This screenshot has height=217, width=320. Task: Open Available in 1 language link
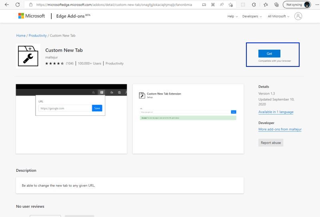[x=276, y=112]
